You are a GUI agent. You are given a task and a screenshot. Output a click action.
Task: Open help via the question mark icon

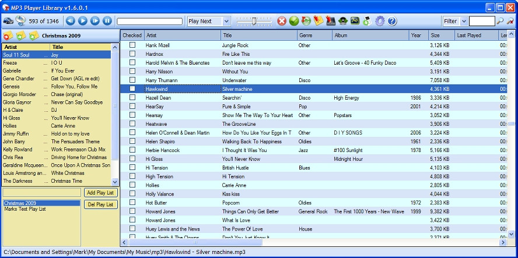click(x=392, y=21)
